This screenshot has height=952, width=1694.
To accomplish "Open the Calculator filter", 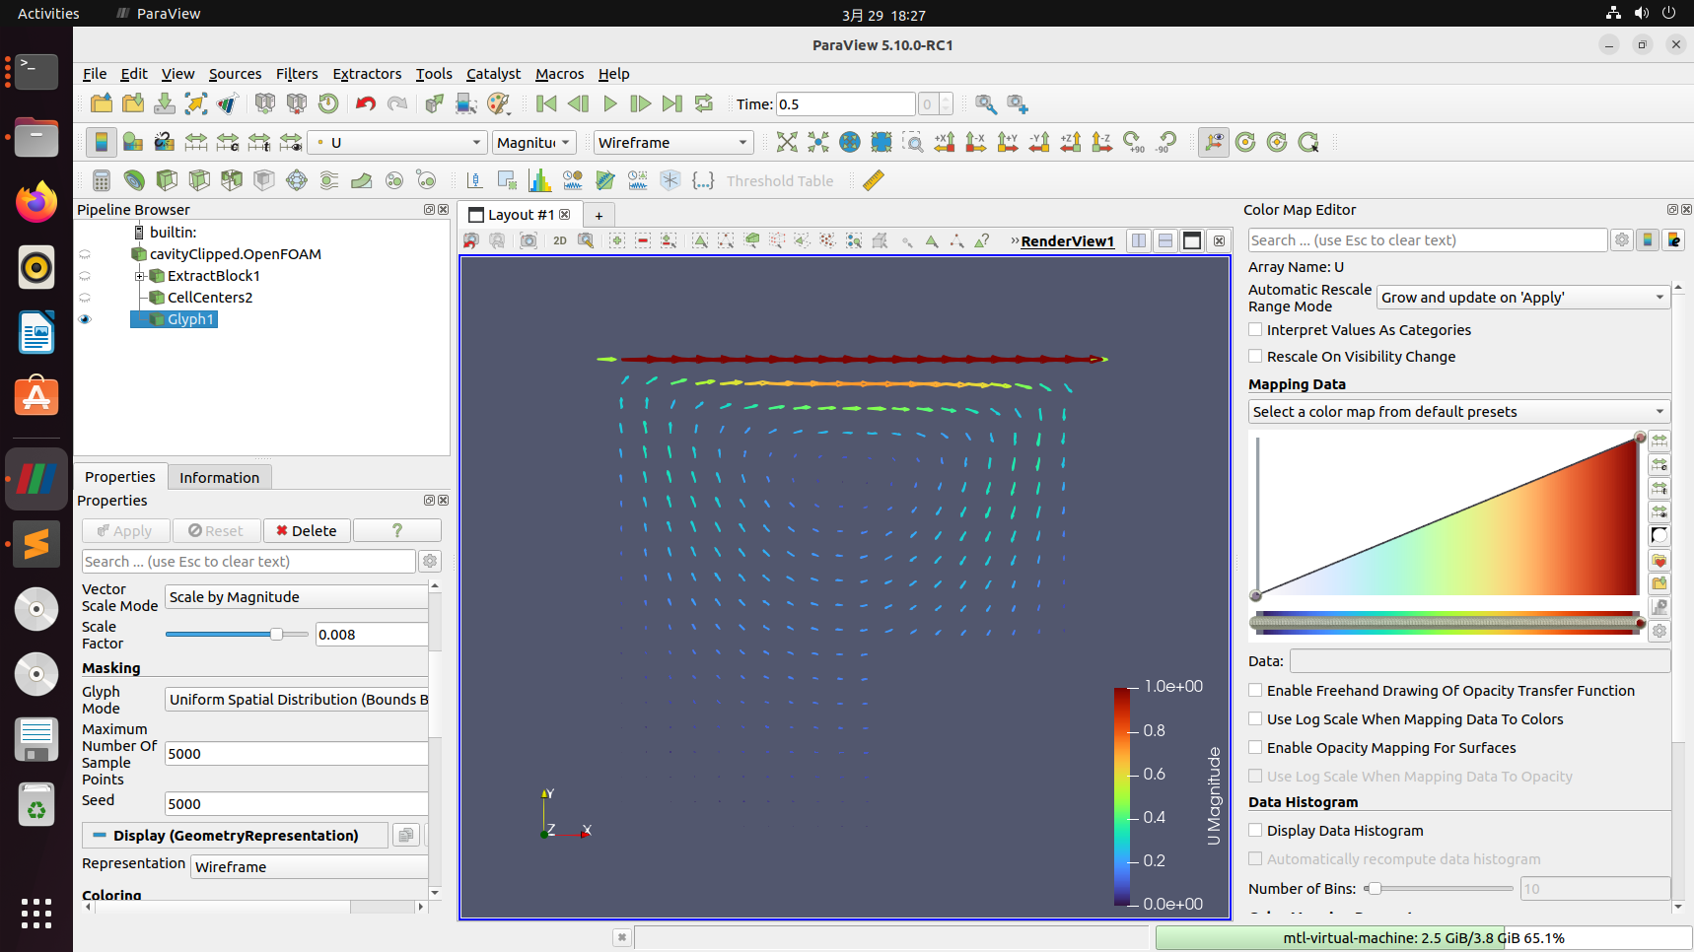I will (101, 180).
